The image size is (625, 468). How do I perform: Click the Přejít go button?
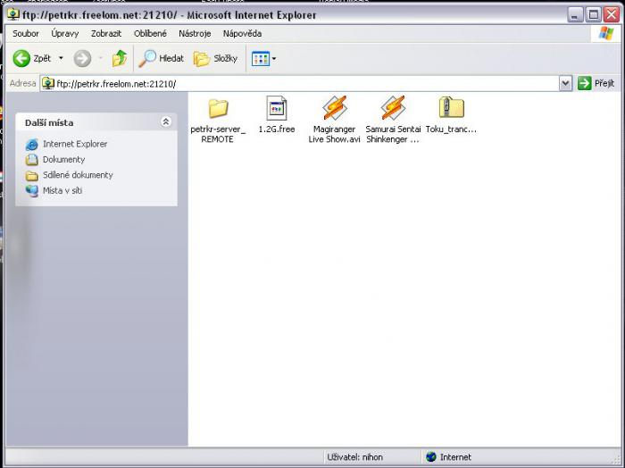[x=596, y=83]
